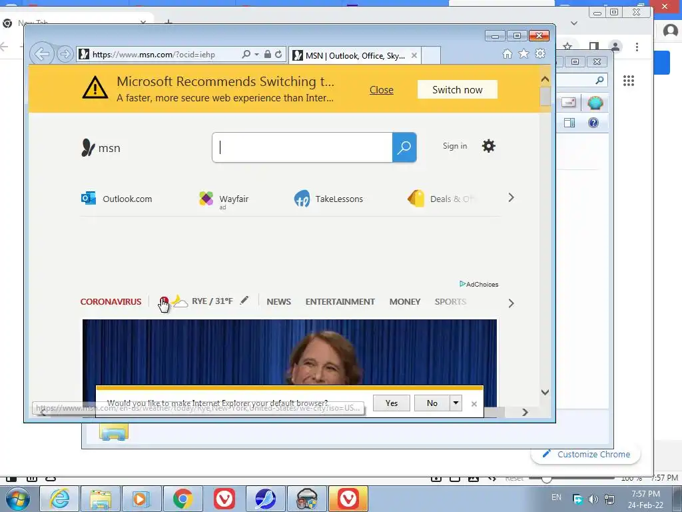
Task: Click Customize Chrome button
Action: [586, 454]
